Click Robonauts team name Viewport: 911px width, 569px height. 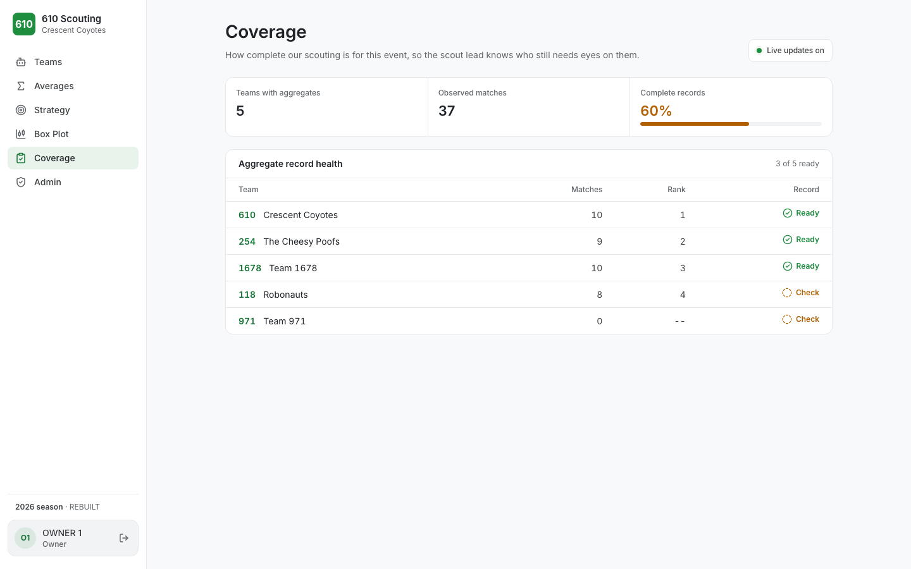285,295
